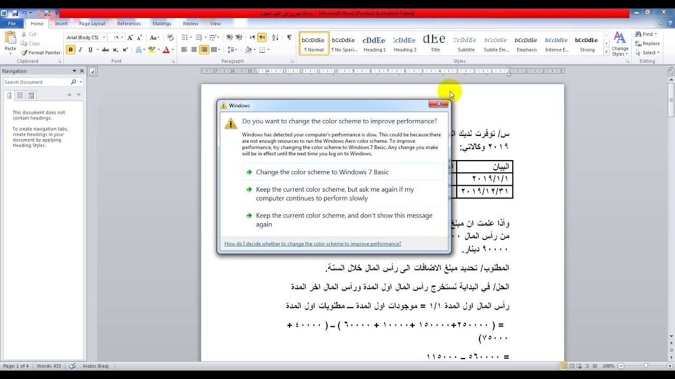Show or hide paragraph marks
This screenshot has height=379, width=675.
click(x=289, y=37)
